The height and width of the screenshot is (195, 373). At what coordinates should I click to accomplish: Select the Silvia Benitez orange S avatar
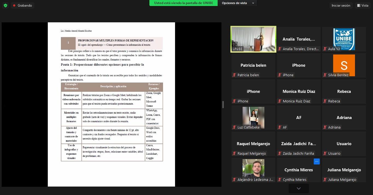[344, 65]
